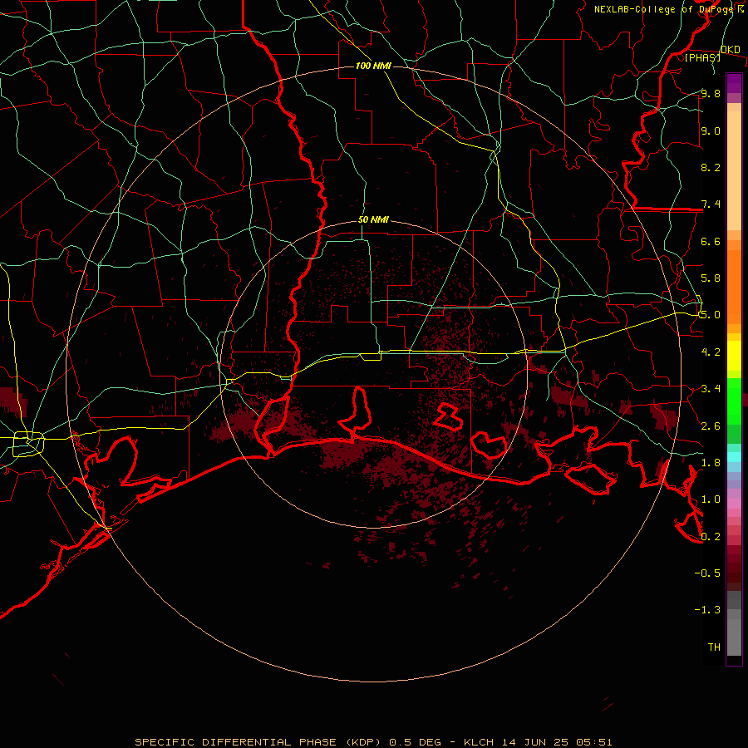Click the 6.6 scale value

click(x=711, y=241)
